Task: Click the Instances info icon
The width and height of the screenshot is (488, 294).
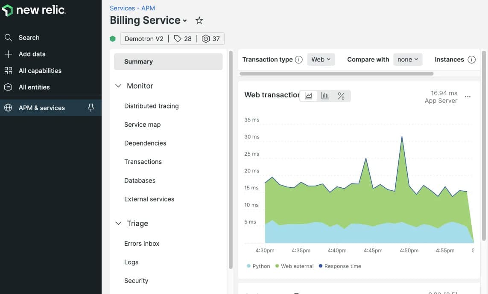Action: [x=471, y=60]
